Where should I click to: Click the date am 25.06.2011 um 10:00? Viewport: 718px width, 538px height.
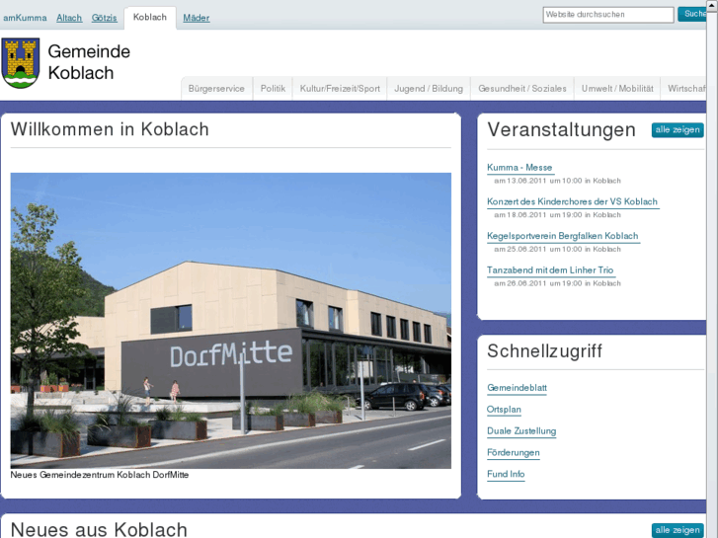(x=537, y=250)
